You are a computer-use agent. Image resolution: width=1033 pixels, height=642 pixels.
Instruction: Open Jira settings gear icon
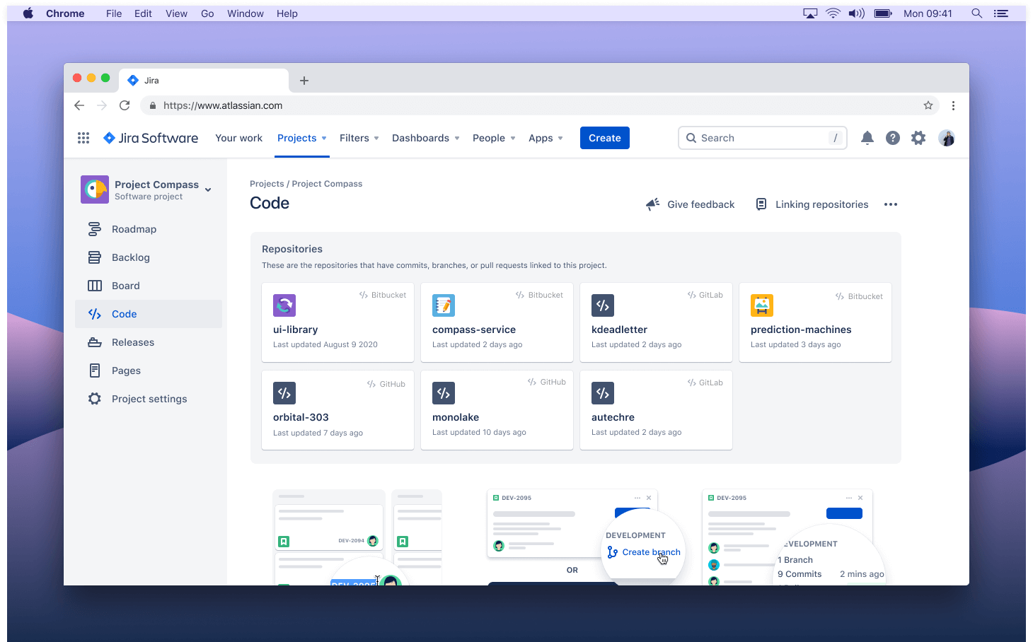(918, 138)
